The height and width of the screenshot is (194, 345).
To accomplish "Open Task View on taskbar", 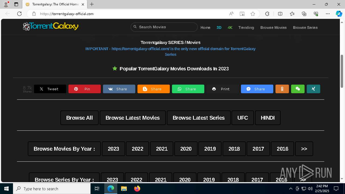I will (x=97, y=189).
